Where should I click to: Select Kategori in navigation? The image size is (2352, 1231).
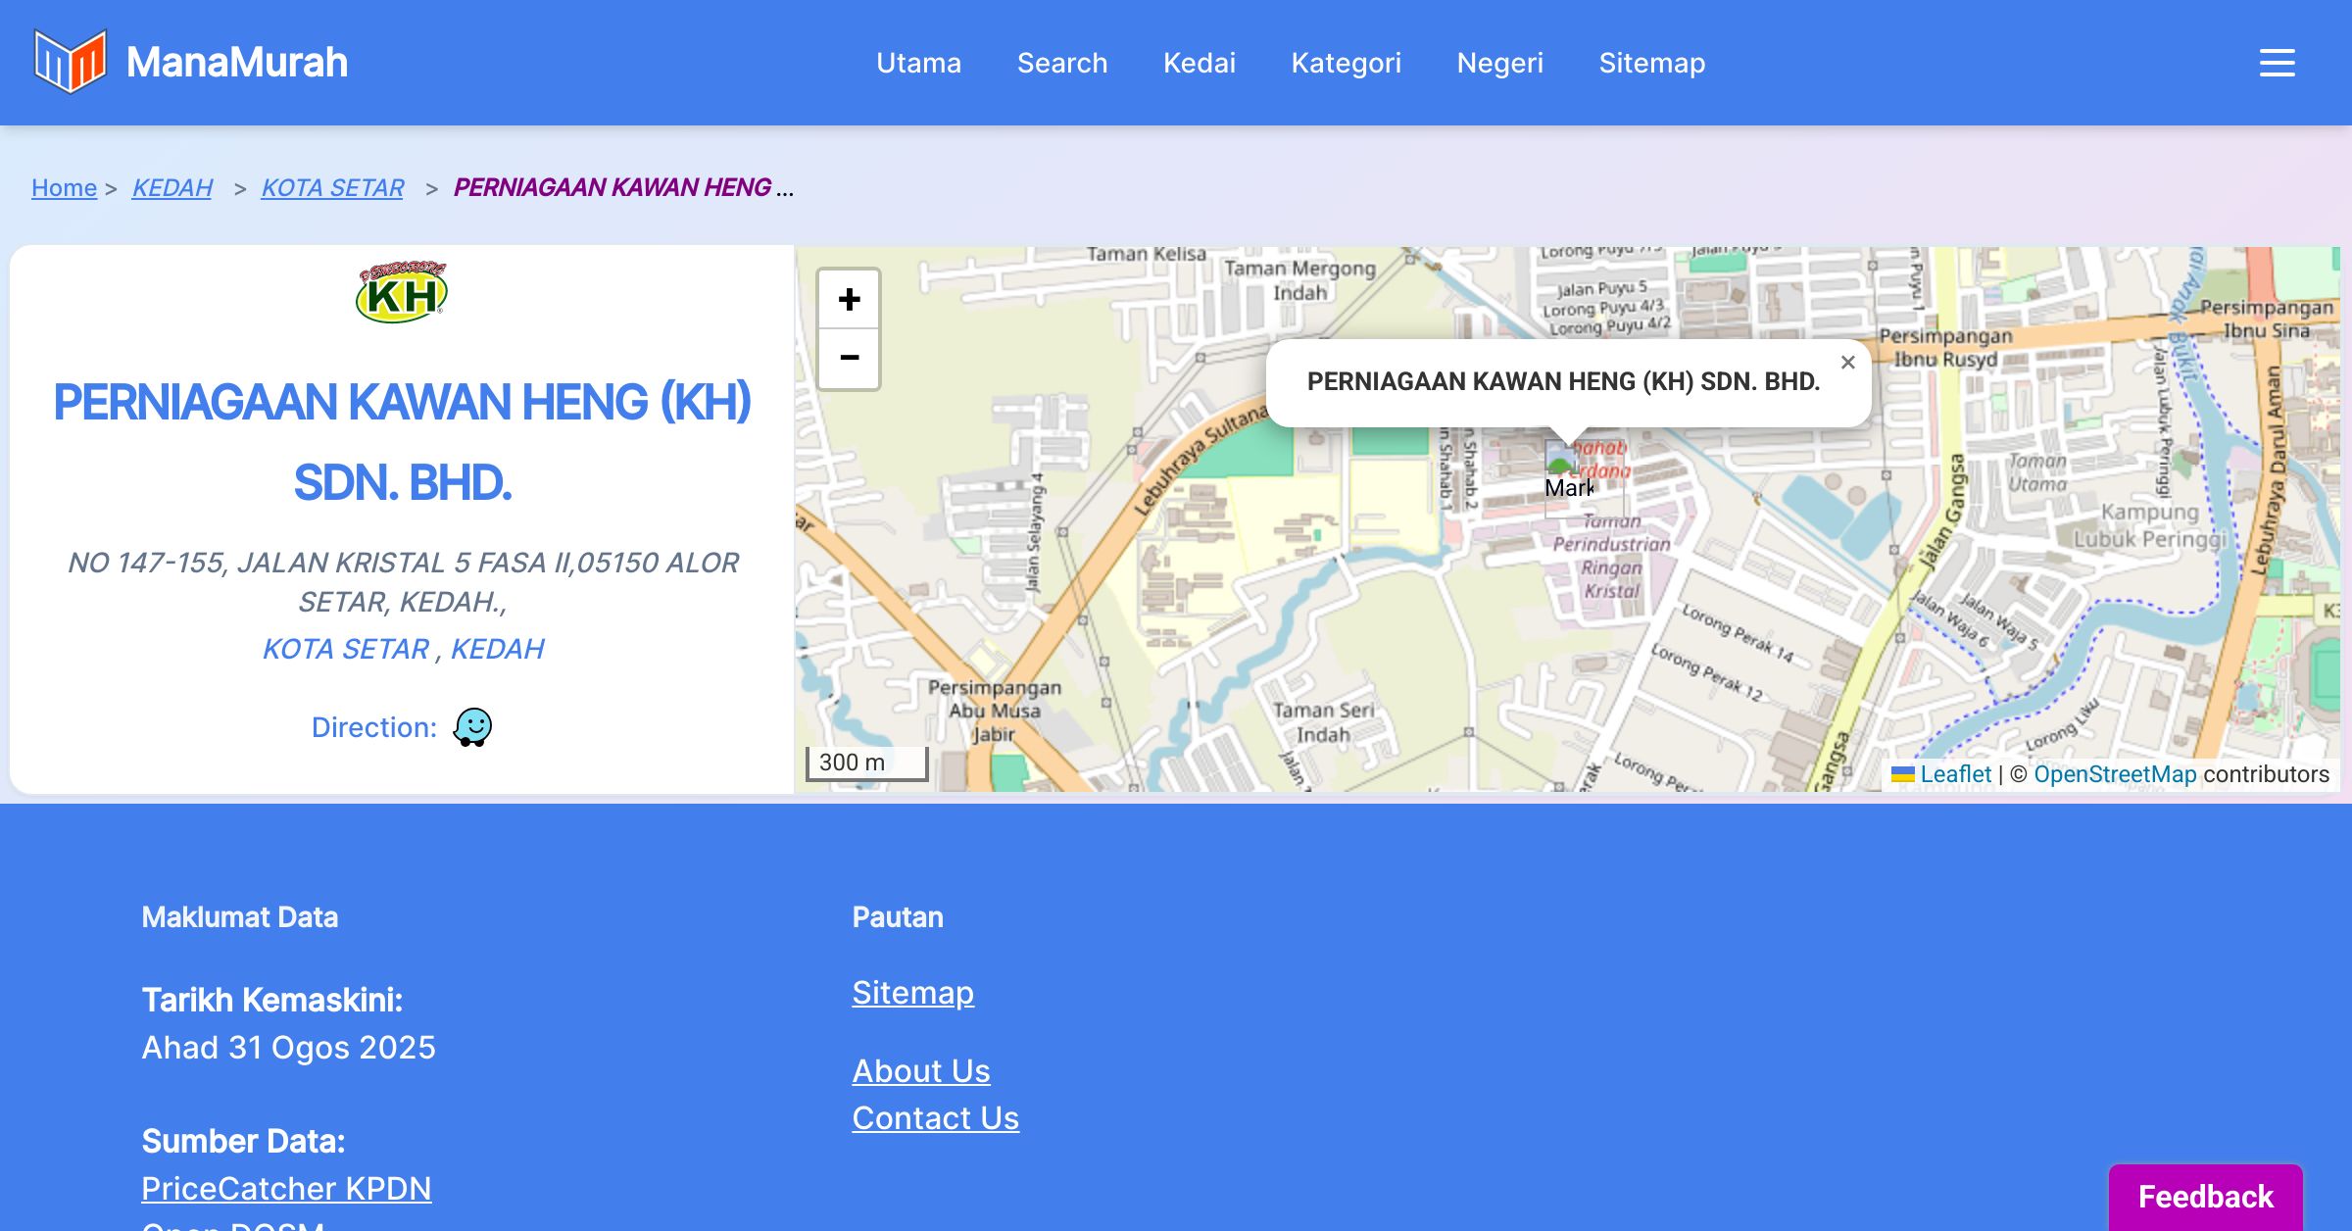click(1346, 63)
